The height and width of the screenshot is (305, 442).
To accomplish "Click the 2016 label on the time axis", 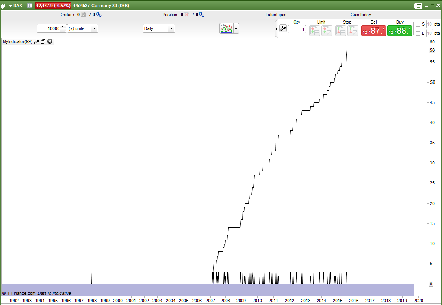I will (x=354, y=301).
